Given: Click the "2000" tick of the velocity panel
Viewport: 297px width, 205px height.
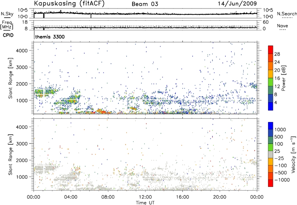Looking at the screenshot, I should point(22,160).
